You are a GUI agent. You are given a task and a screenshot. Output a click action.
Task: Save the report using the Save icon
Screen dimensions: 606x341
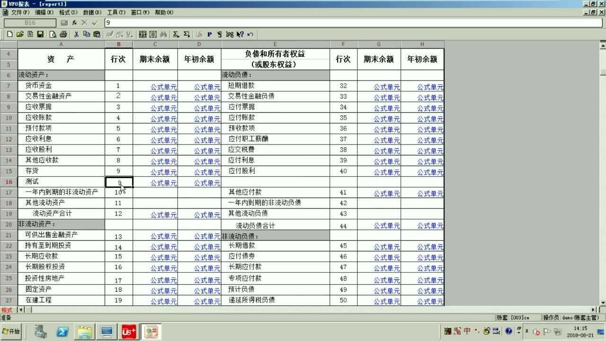coord(40,34)
